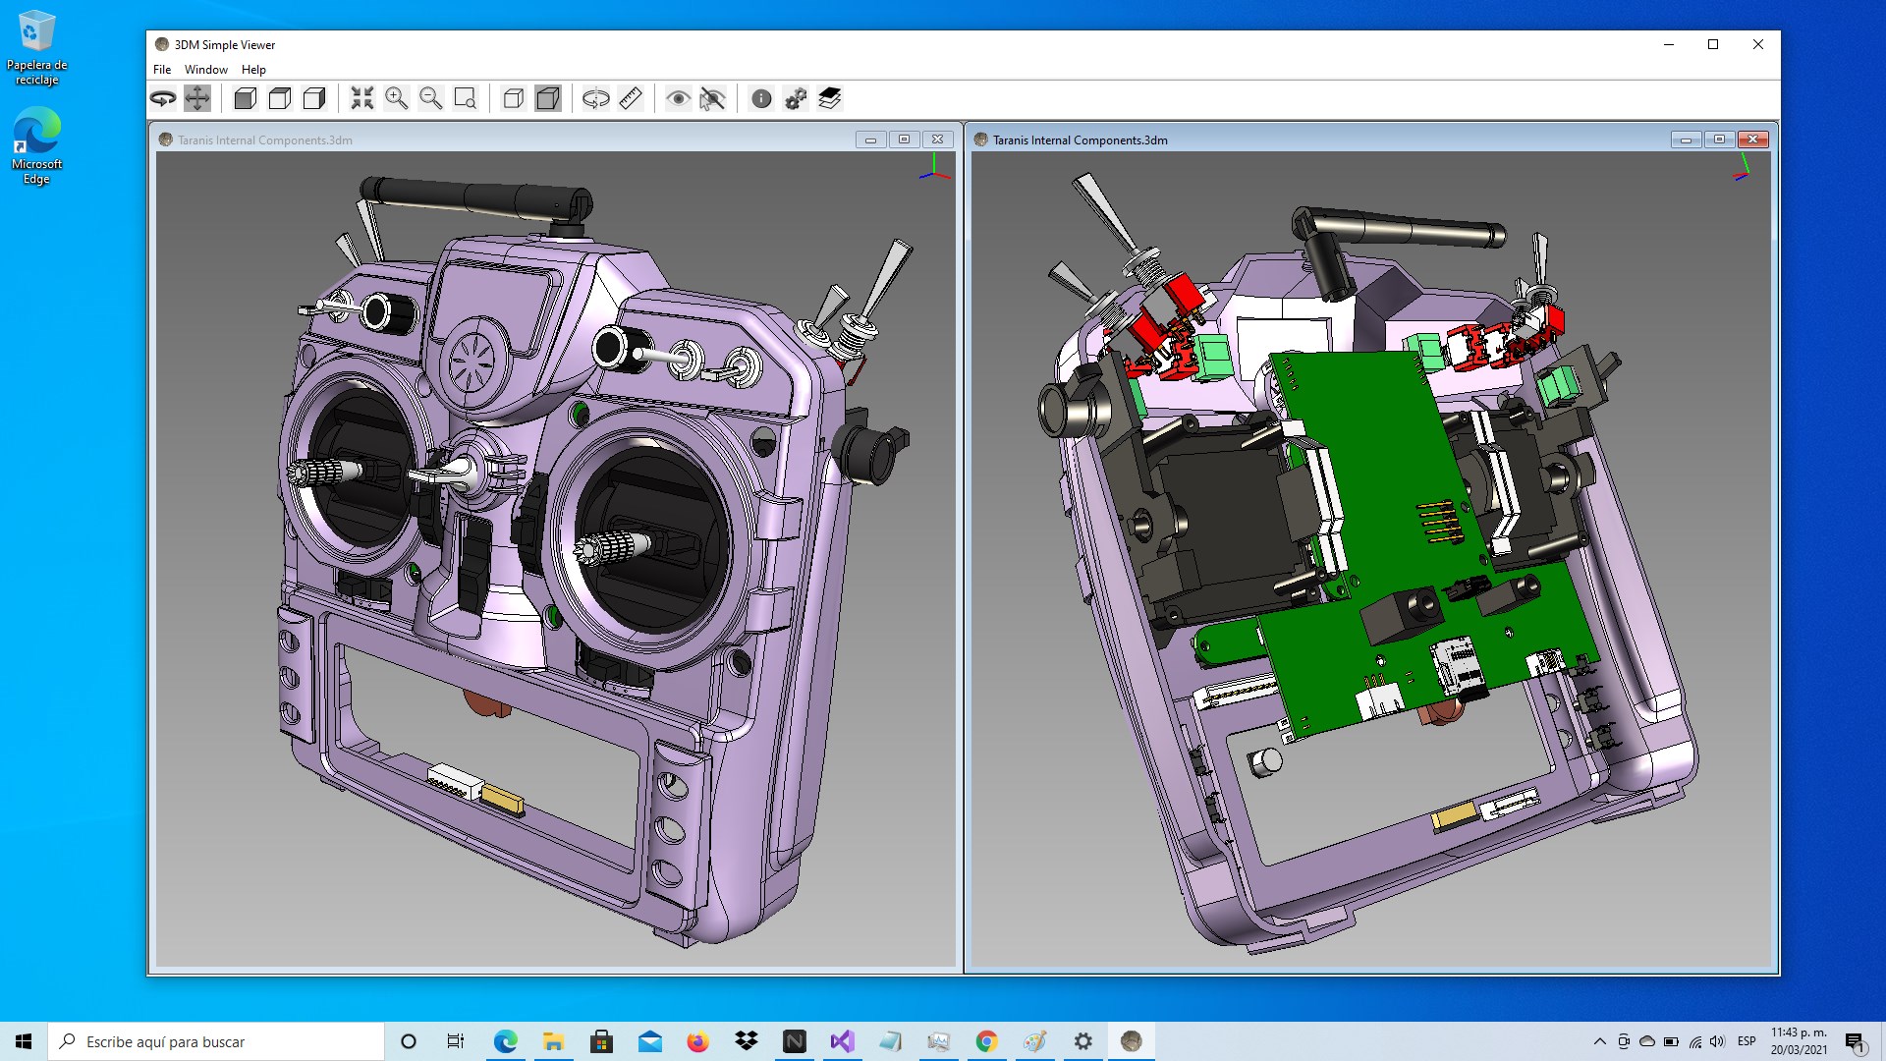Click the crossed-eye hide objects icon
The height and width of the screenshot is (1061, 1886).
point(712,98)
